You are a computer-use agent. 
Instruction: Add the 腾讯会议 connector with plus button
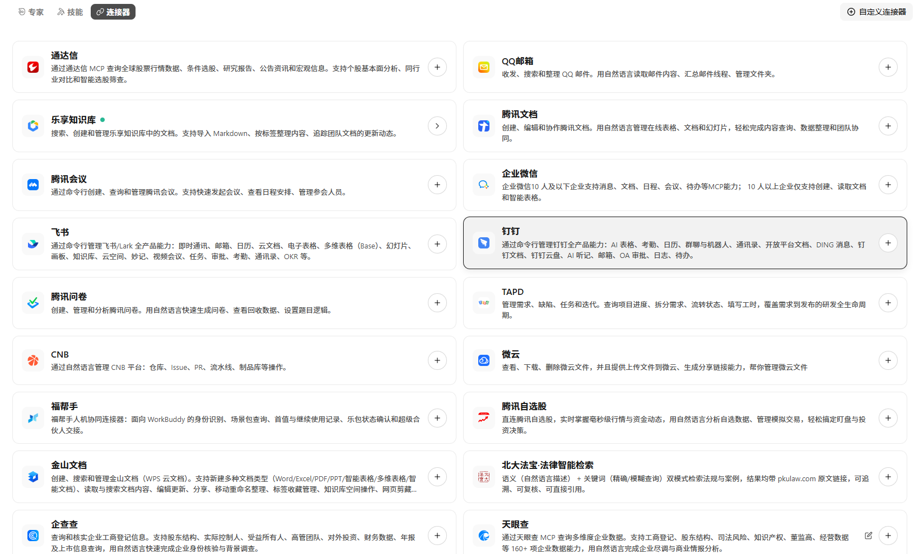[437, 185]
